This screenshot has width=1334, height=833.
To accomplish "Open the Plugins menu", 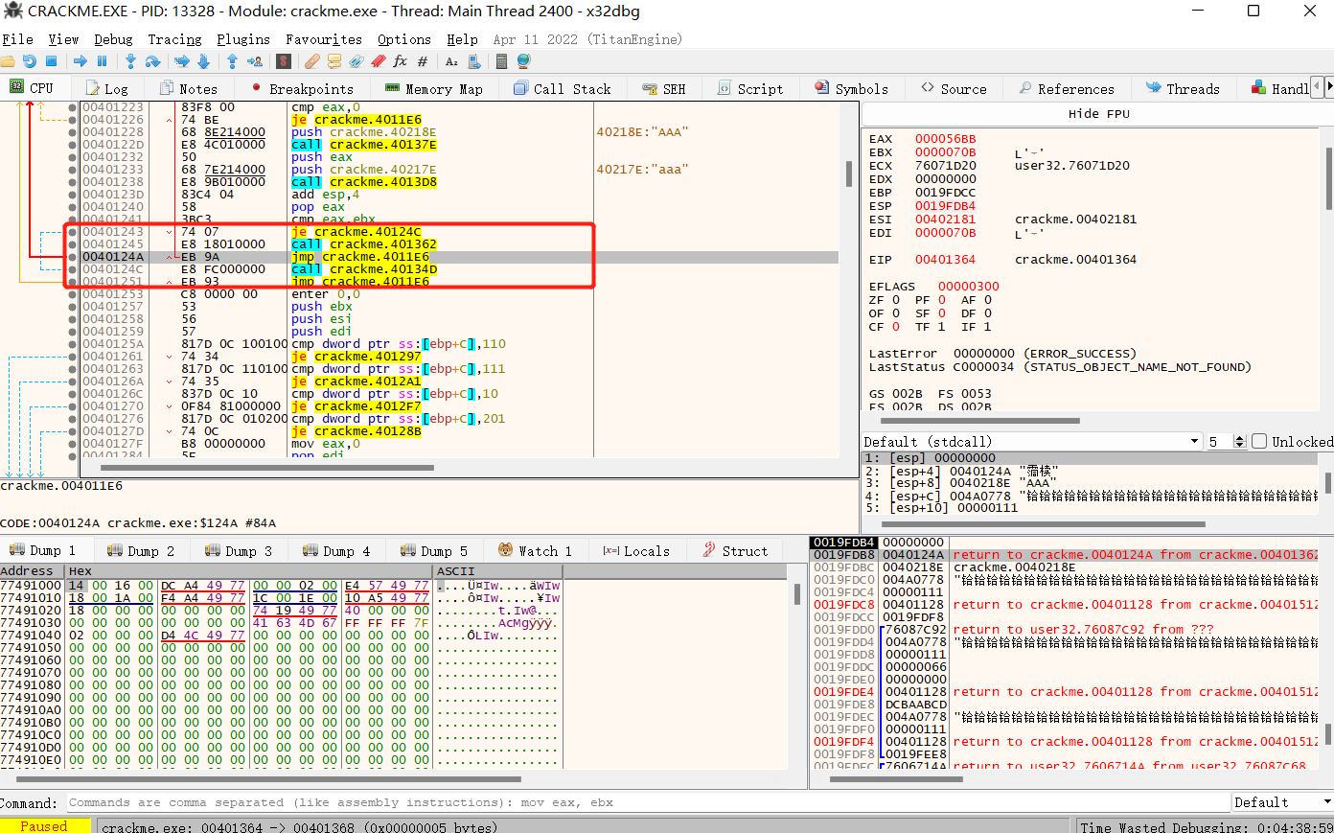I will click(243, 39).
